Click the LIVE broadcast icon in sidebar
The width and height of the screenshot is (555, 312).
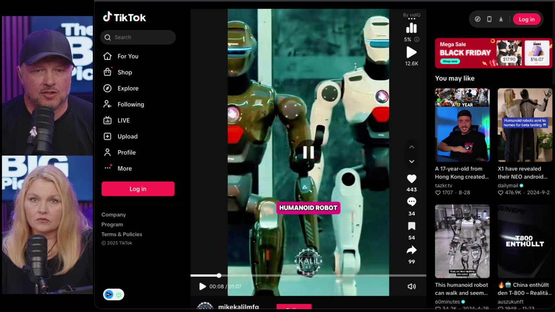click(108, 120)
